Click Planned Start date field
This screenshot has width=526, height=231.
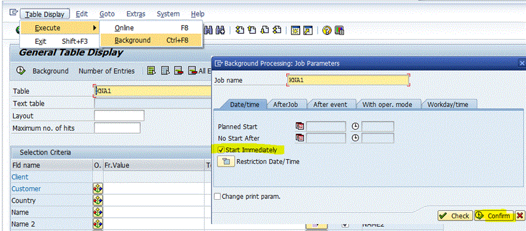coord(326,126)
